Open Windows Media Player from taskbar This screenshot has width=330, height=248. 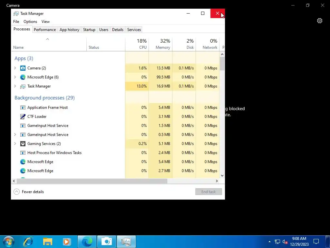tap(67, 242)
